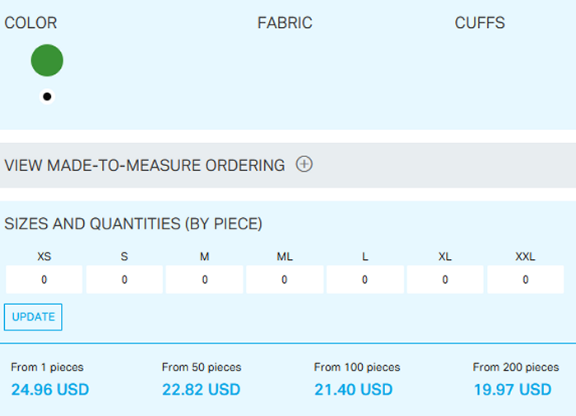Click the XS quantity field
The width and height of the screenshot is (576, 416).
point(44,280)
